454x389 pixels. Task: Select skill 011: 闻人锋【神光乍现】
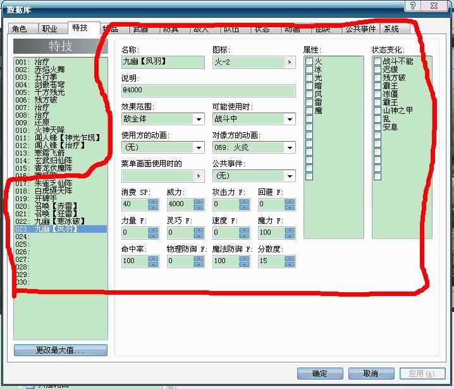61,138
